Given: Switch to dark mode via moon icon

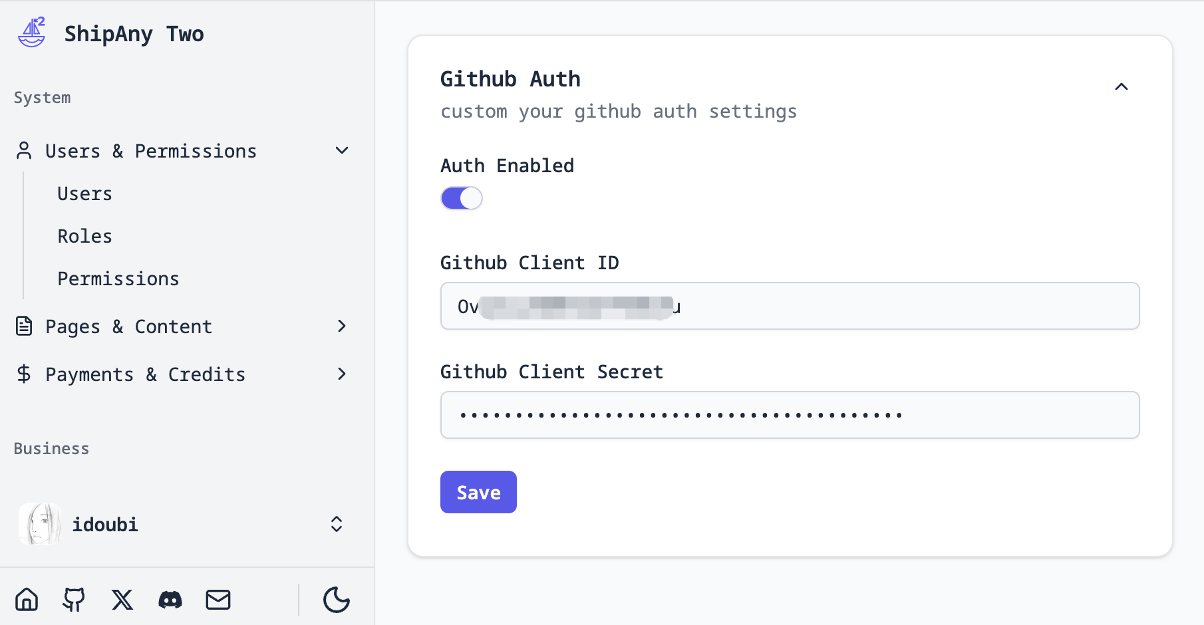Looking at the screenshot, I should [x=337, y=600].
